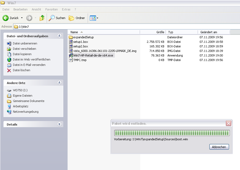Select Win7-HP-Retail-de-de-x64.exe icon
This screenshot has height=170, width=240.
(71, 55)
